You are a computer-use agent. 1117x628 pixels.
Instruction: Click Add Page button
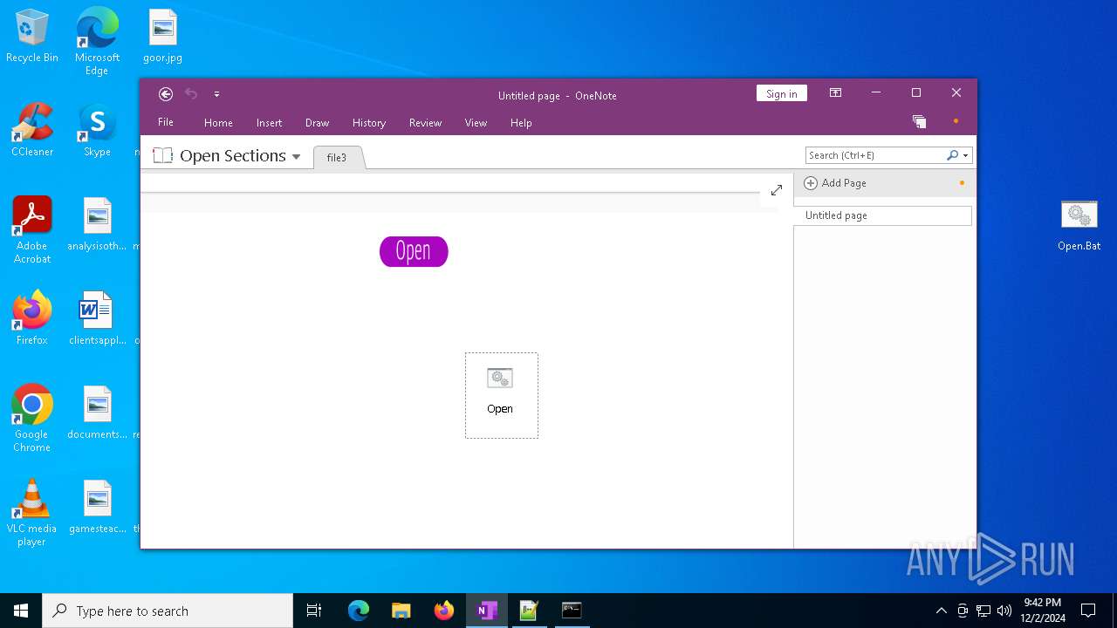click(835, 183)
